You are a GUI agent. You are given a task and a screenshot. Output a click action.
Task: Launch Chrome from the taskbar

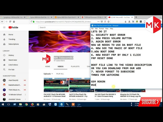click(26, 104)
